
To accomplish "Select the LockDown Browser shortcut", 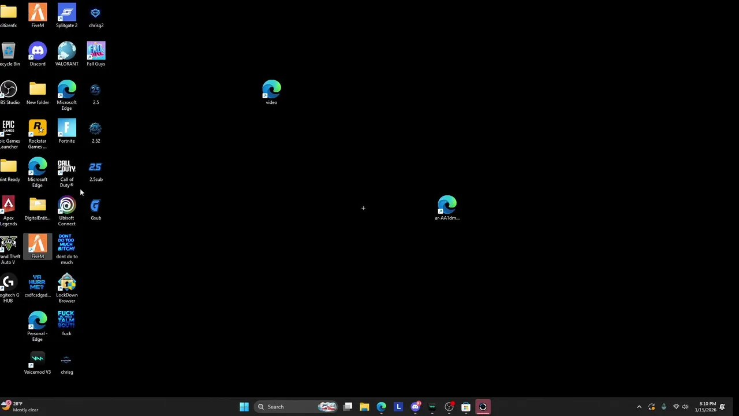I will 66,288.
